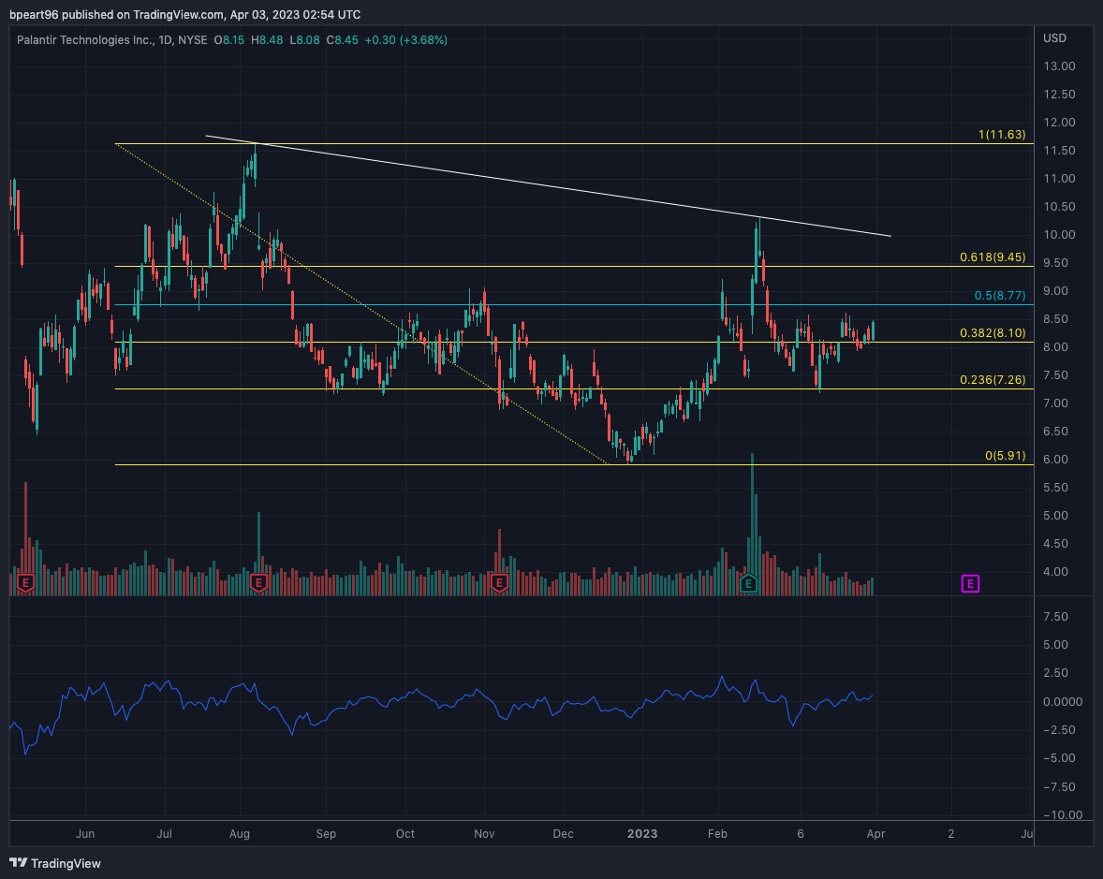Screen dimensions: 1103x879
Task: Click the "Feb" label on time axis
Action: pos(717,833)
